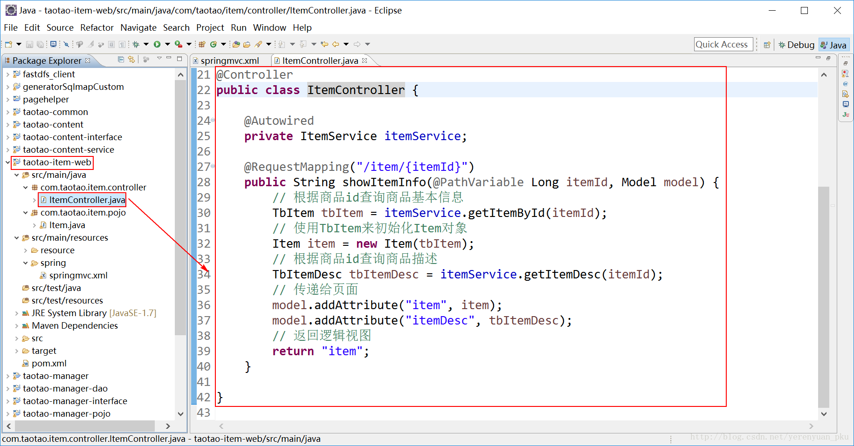854x446 pixels.
Task: Click Package Explorer scroll down arrow
Action: click(x=180, y=414)
